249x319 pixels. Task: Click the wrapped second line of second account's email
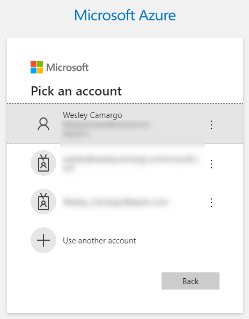pyautogui.click(x=69, y=168)
